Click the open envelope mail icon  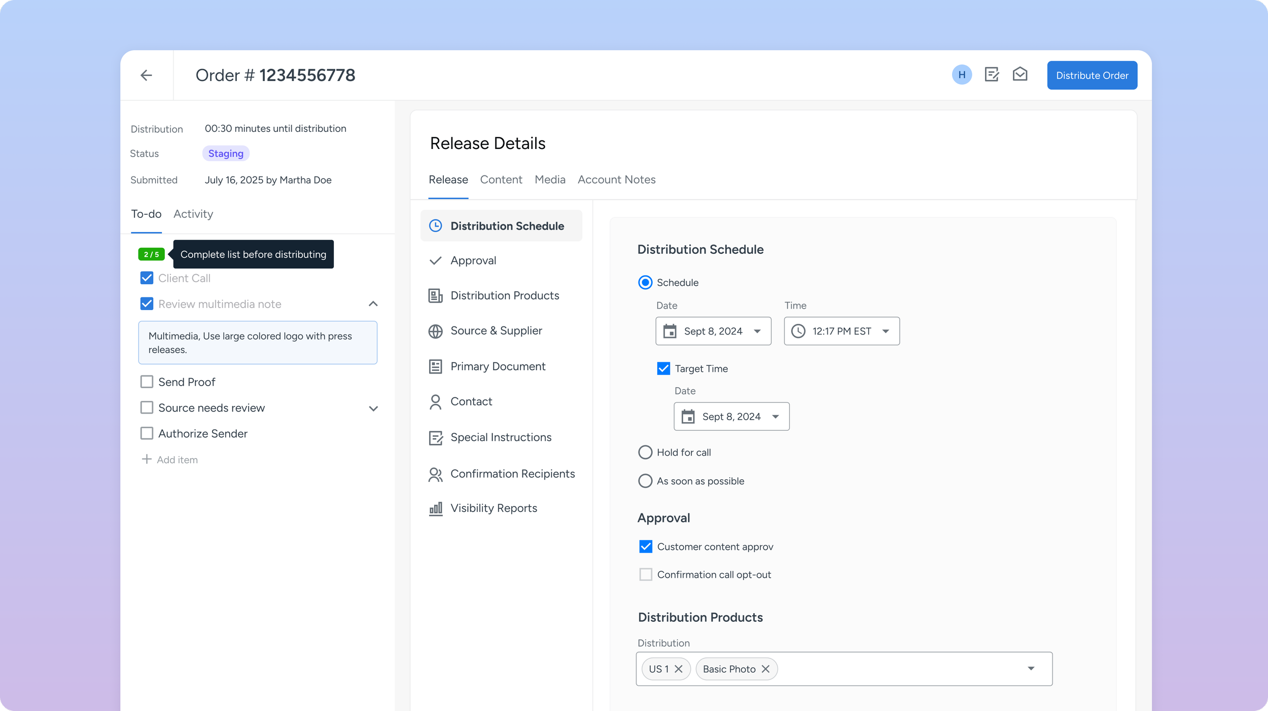pos(1020,74)
